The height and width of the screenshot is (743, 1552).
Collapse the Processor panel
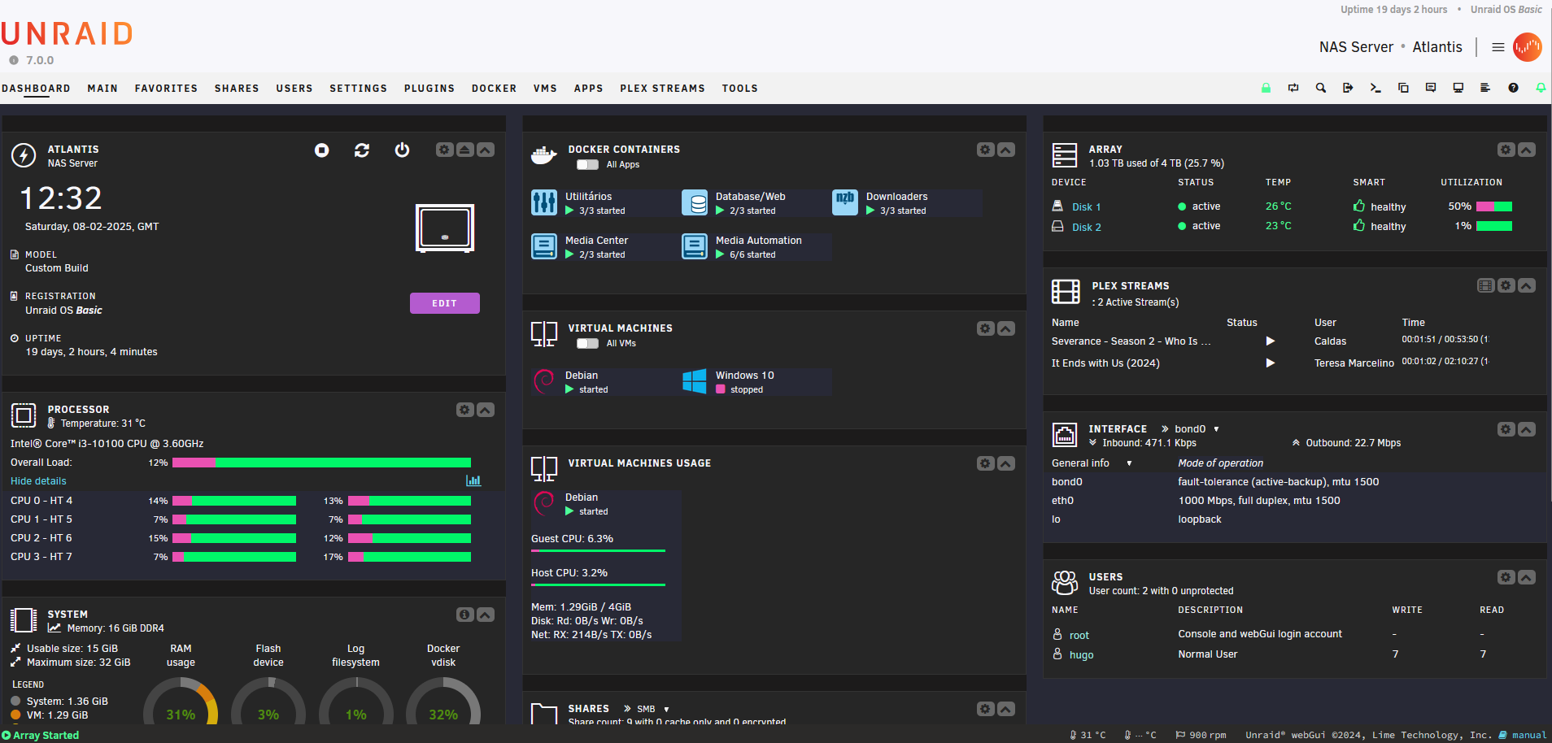click(486, 410)
